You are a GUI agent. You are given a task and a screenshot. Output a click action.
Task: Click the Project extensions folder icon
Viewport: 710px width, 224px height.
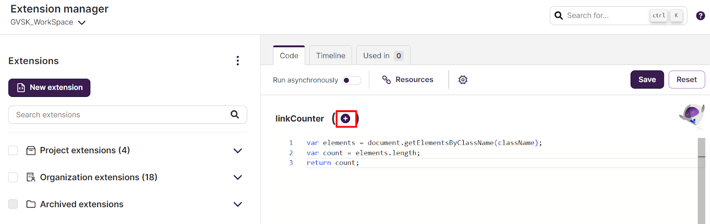(x=31, y=151)
